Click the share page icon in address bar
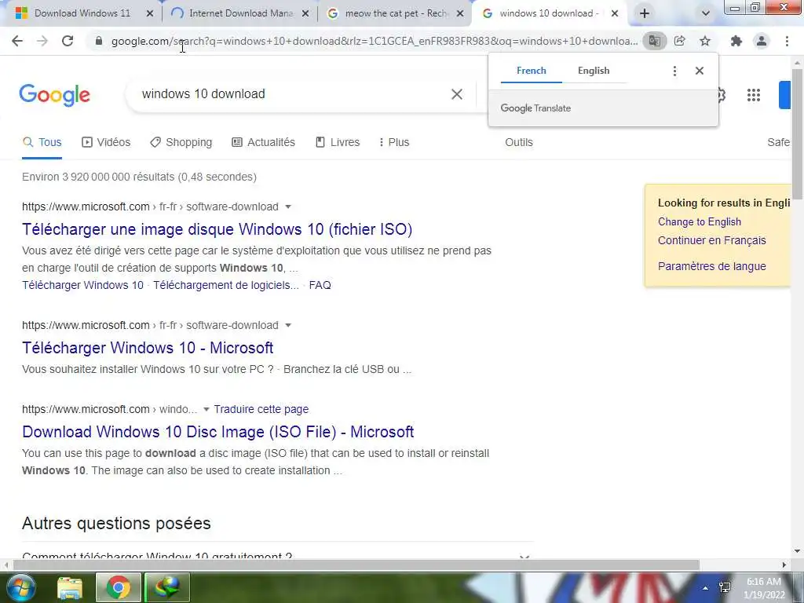 click(679, 41)
